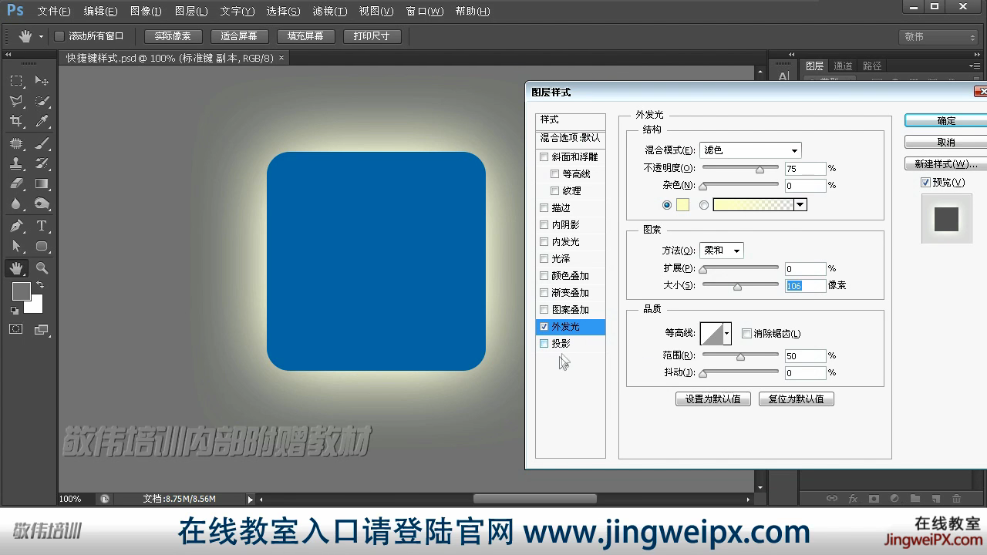Open the 文件 menu
Image resolution: width=987 pixels, height=555 pixels.
click(x=54, y=12)
